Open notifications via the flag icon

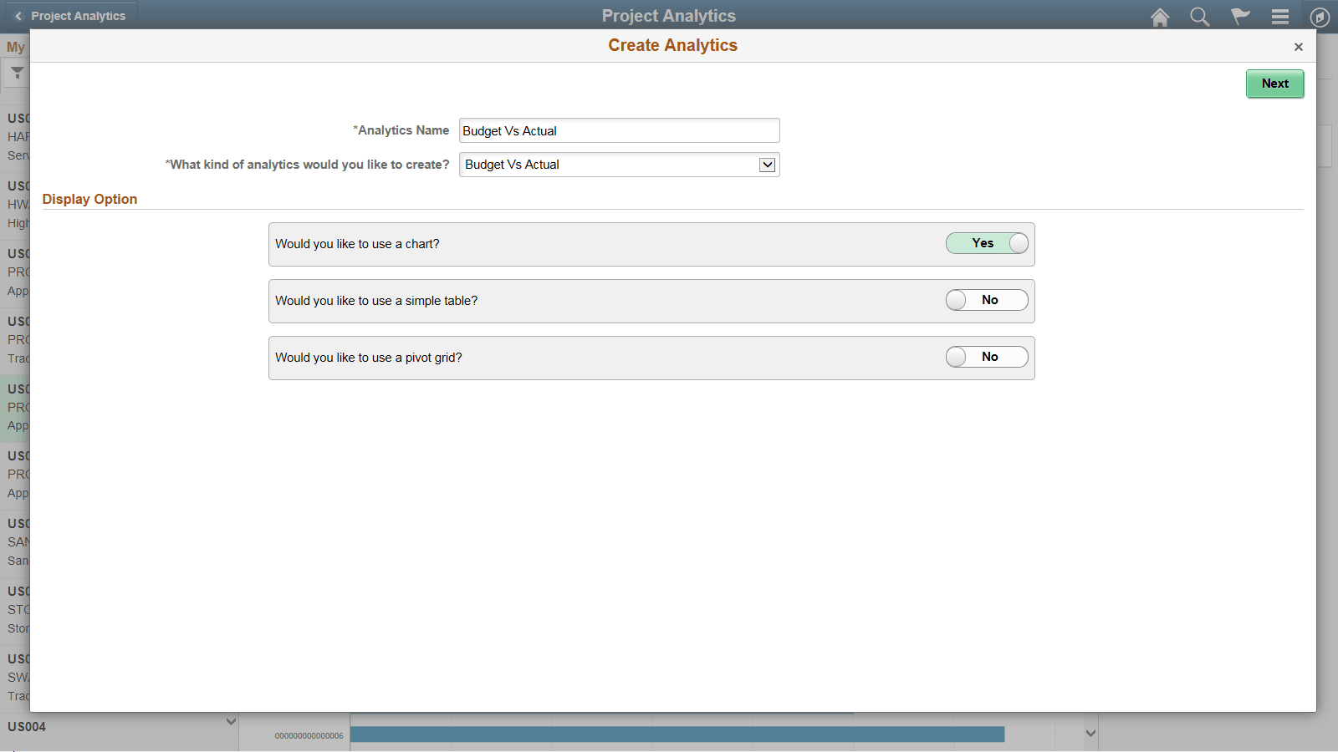click(1240, 16)
